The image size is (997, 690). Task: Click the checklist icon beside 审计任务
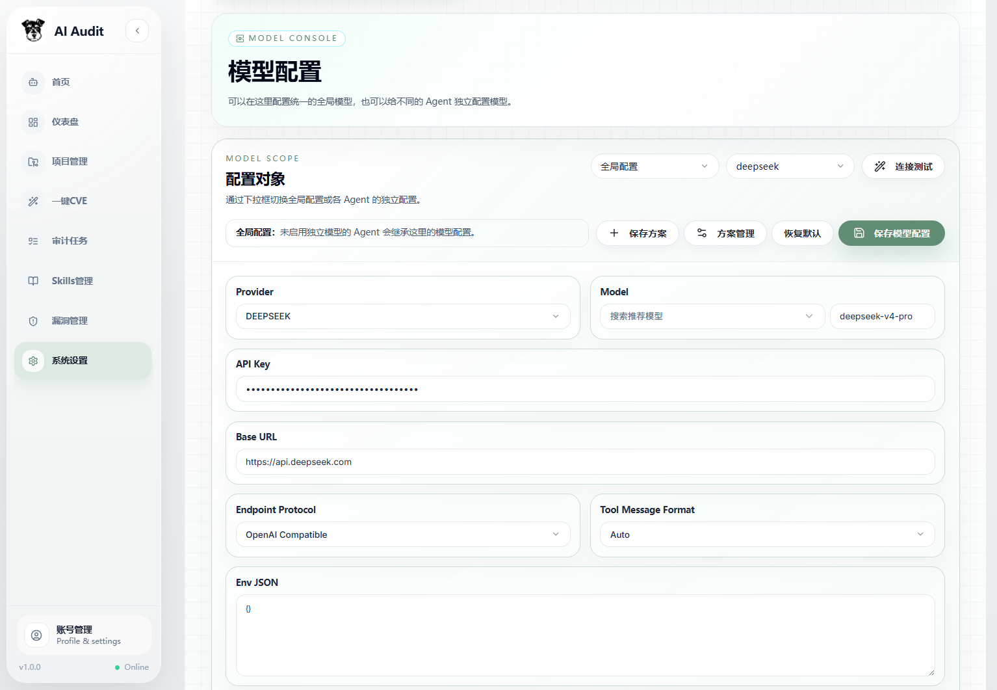point(33,241)
